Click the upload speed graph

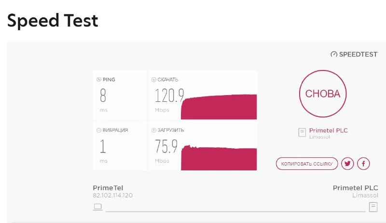(x=219, y=157)
